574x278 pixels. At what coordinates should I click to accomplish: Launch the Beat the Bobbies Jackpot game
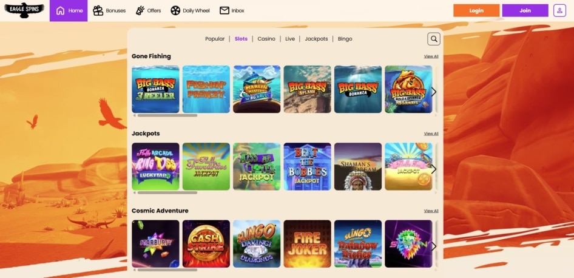(307, 166)
